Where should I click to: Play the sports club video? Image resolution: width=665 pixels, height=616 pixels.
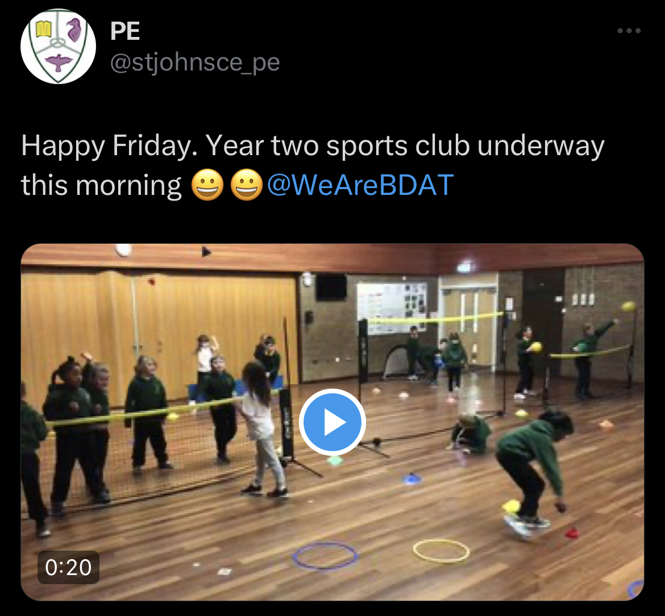(x=332, y=422)
